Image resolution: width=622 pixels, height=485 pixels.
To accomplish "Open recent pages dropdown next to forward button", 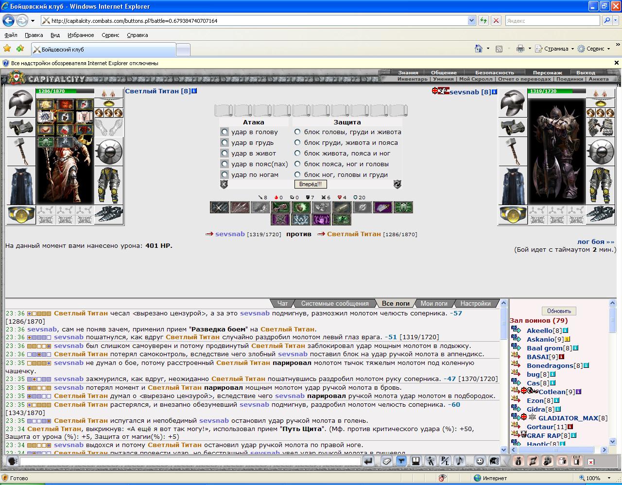I will pos(33,20).
